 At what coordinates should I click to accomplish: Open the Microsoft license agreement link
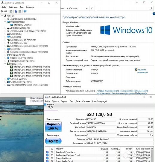(122, 92)
